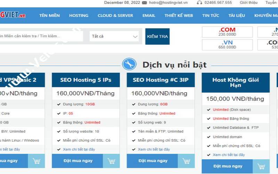The image size is (278, 174).
Task: Select the .COM 230.000Đ domain box
Action: click(x=227, y=32)
